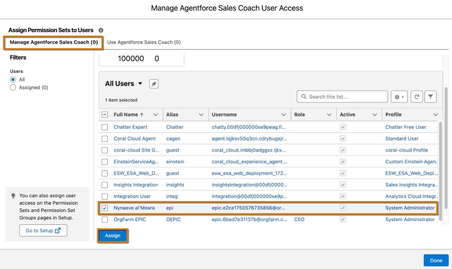Select the All users radio button
This screenshot has height=269, width=452.
pos(13,80)
